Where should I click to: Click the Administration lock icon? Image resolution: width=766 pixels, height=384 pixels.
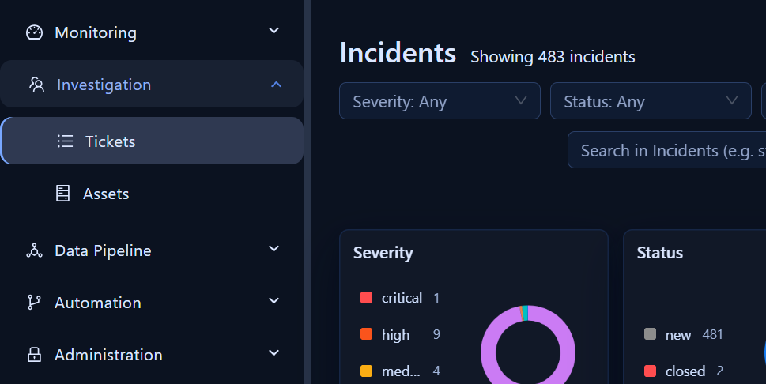click(34, 354)
